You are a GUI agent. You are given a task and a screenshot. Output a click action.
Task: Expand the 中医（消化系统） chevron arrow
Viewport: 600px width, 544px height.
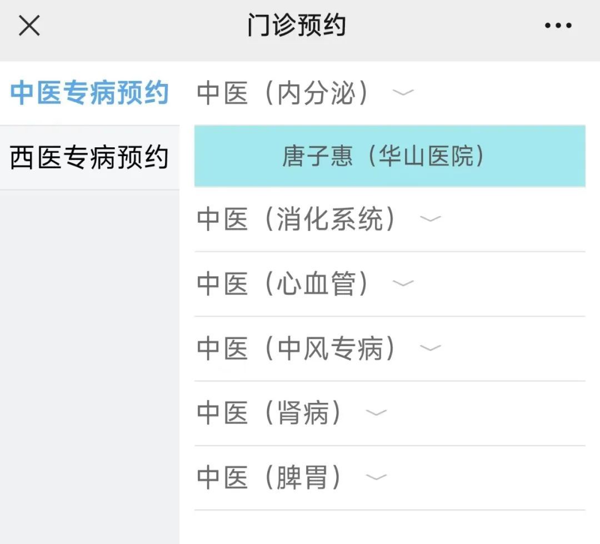pyautogui.click(x=430, y=218)
